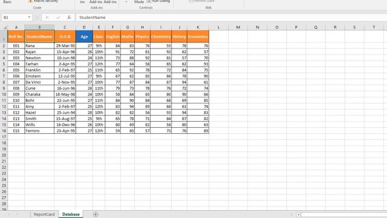
Task: Select the cell with name Charaka
Action: click(39, 94)
